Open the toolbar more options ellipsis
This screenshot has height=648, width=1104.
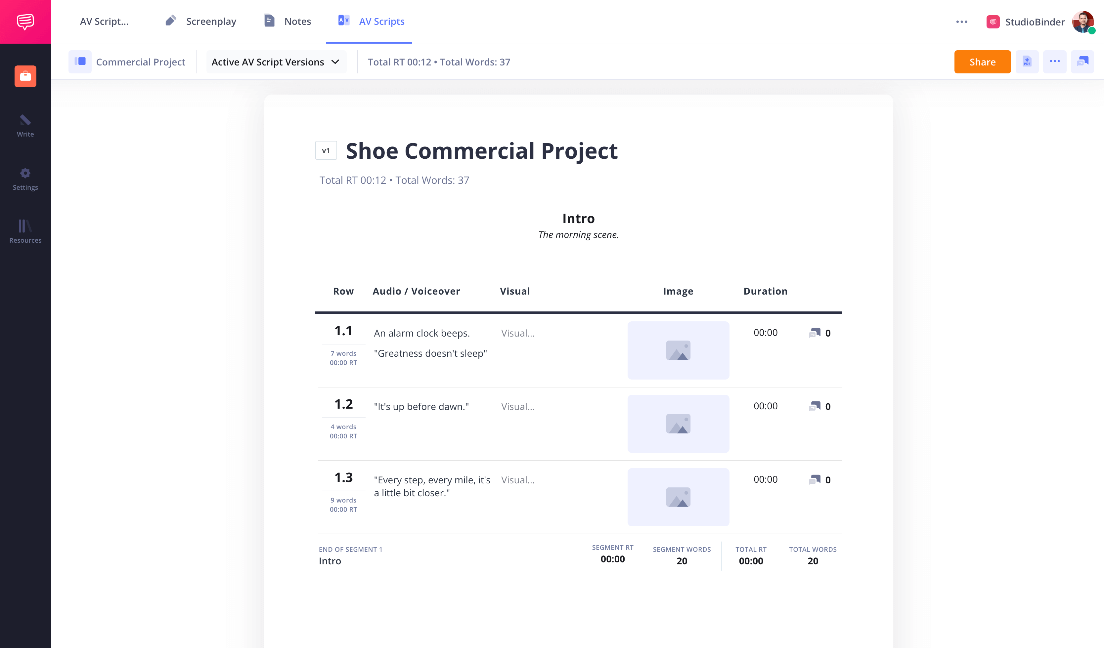point(1054,62)
